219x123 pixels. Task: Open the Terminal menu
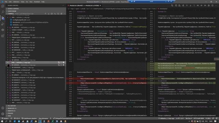(x=37, y=2)
